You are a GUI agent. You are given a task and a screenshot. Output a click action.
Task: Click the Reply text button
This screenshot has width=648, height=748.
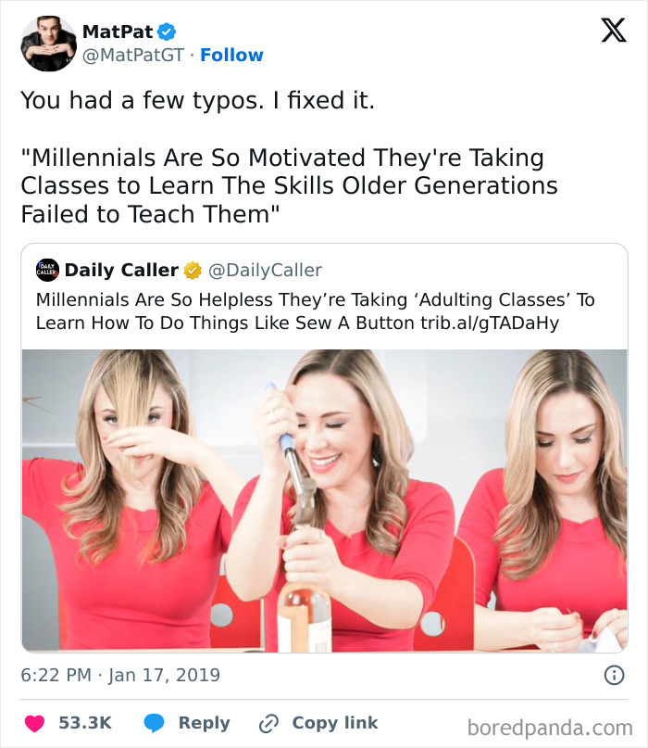204,723
